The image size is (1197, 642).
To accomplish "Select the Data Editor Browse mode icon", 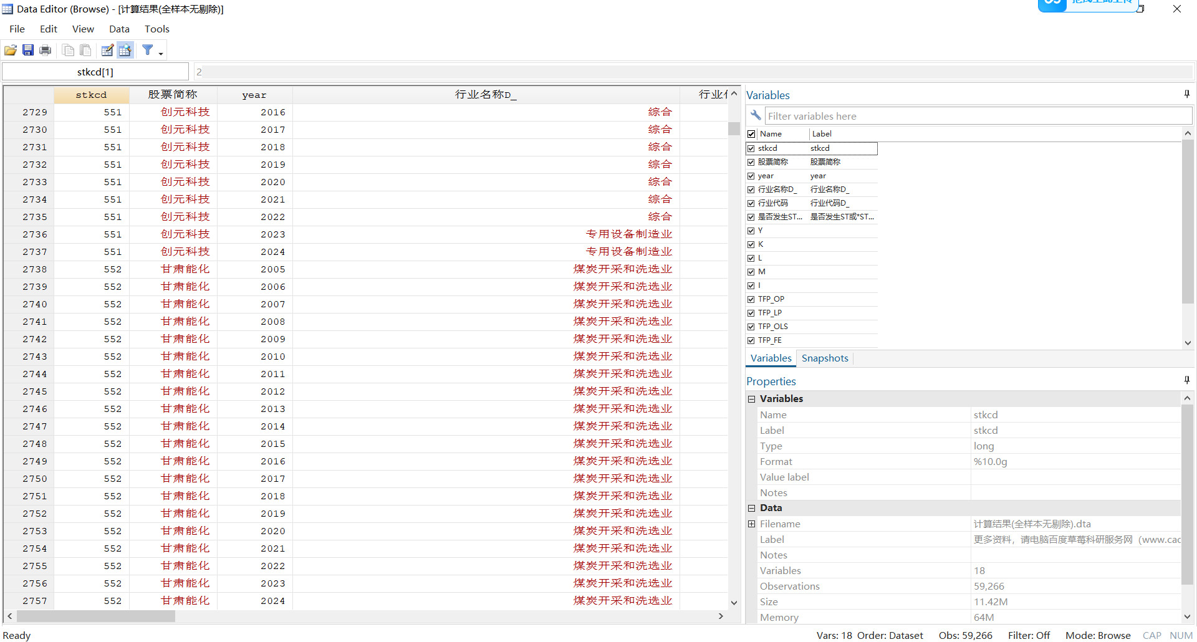I will coord(125,50).
